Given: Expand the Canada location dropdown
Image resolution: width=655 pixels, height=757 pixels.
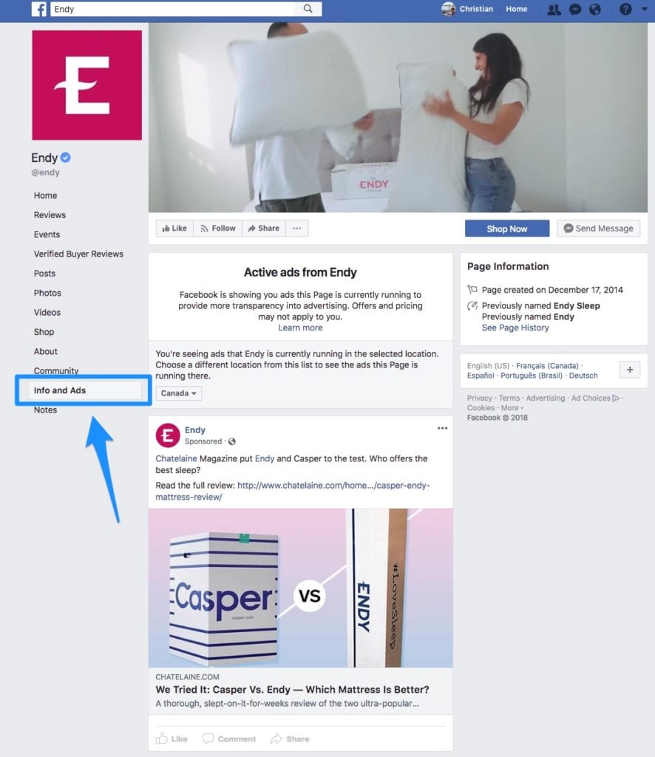Looking at the screenshot, I should click(x=179, y=393).
